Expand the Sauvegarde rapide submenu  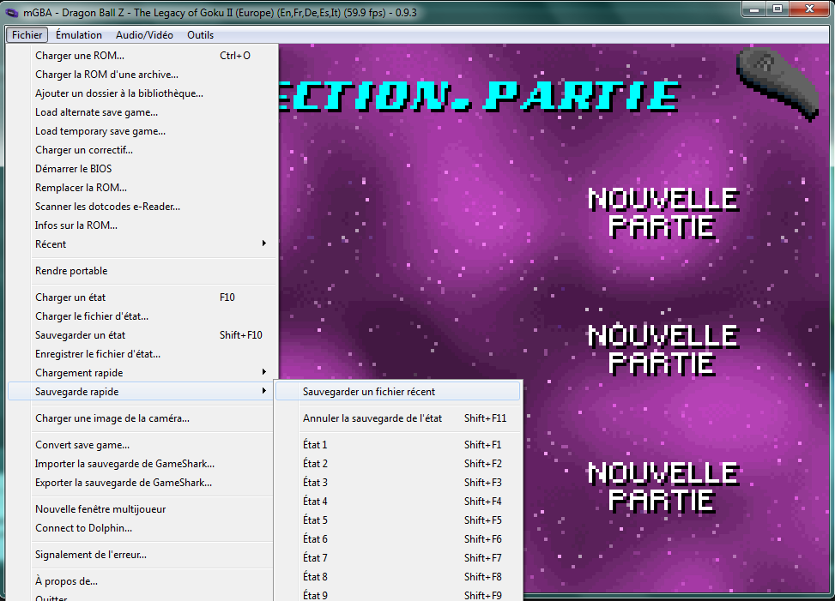(142, 392)
